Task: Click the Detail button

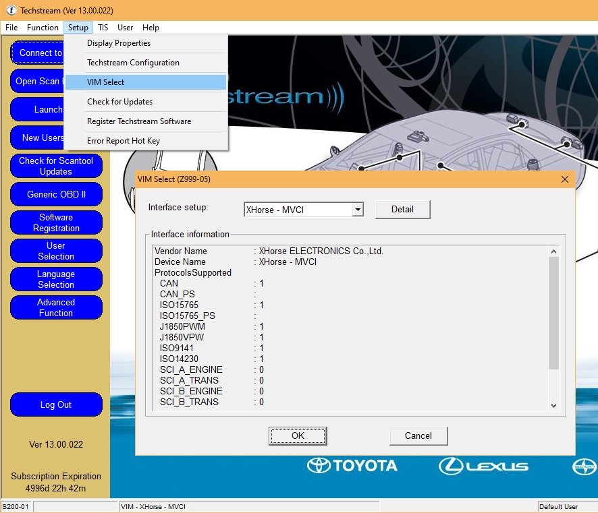Action: 402,209
